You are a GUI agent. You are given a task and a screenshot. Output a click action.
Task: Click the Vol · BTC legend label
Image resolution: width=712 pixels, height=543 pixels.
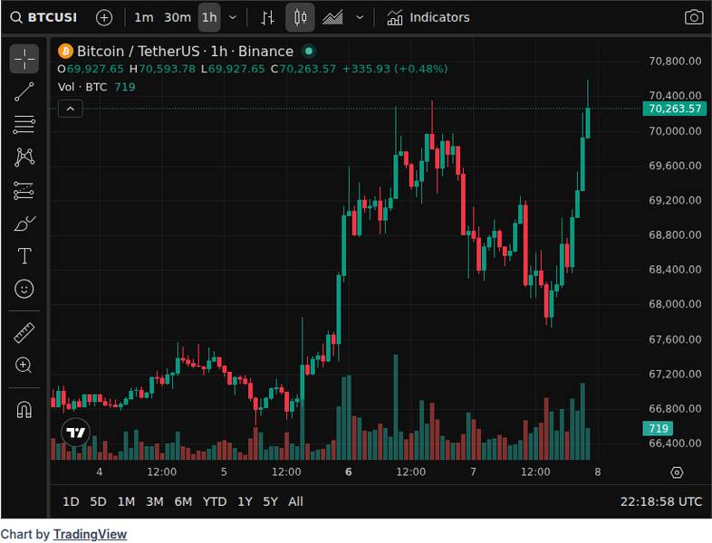pyautogui.click(x=82, y=87)
